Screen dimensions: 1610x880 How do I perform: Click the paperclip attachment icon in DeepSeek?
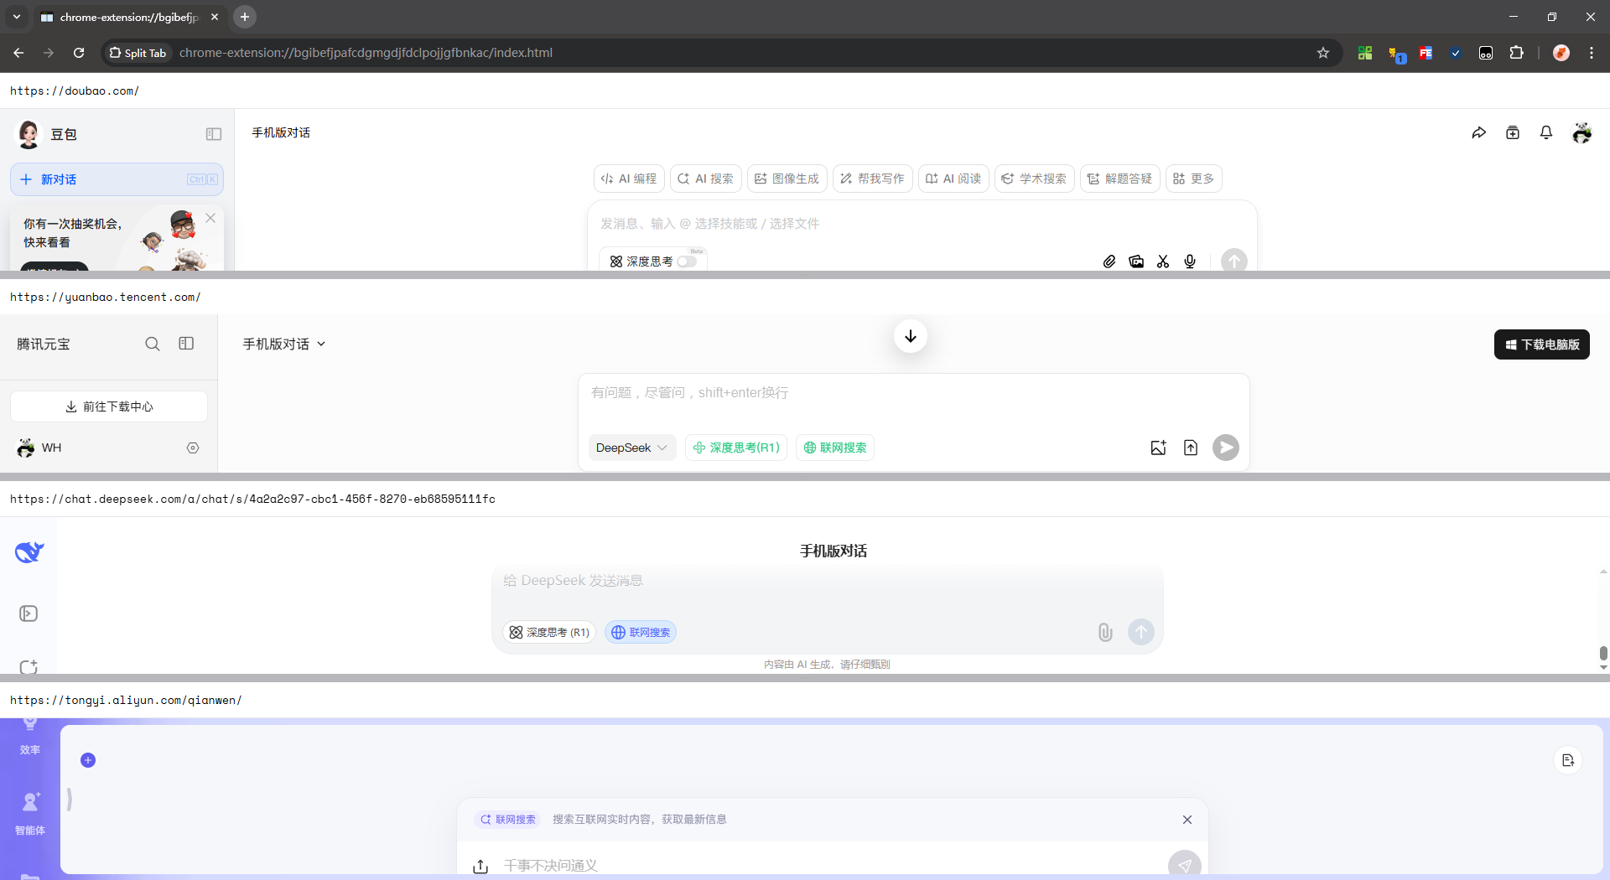pos(1104,632)
